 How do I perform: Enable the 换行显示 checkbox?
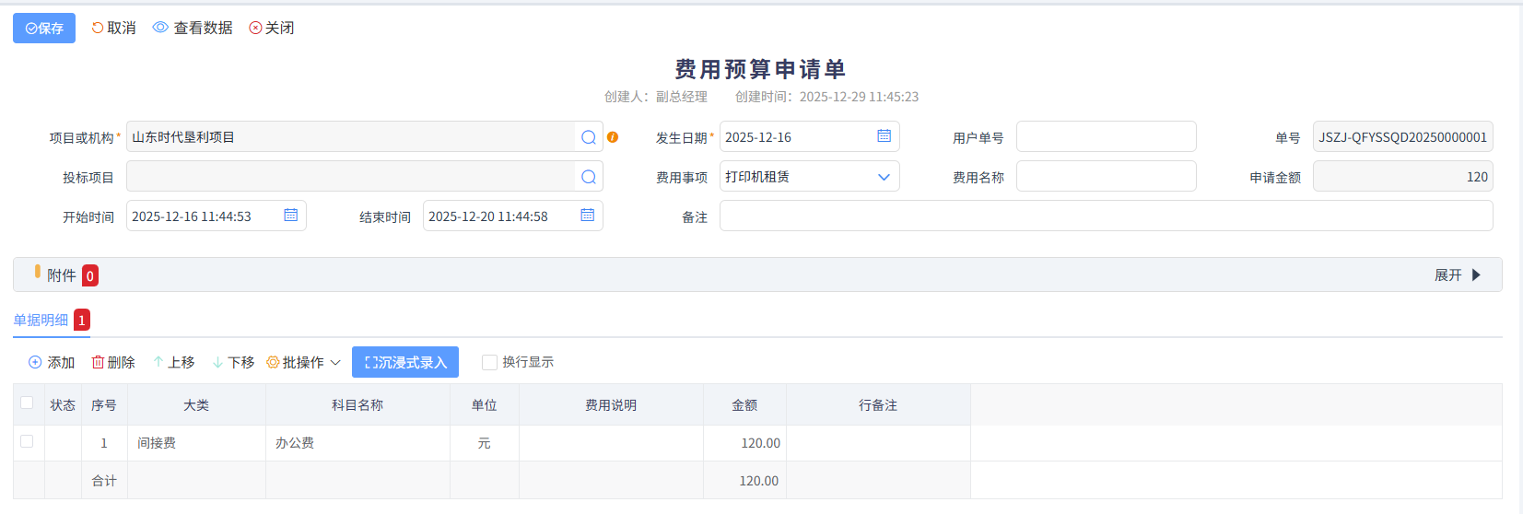pyautogui.click(x=490, y=362)
